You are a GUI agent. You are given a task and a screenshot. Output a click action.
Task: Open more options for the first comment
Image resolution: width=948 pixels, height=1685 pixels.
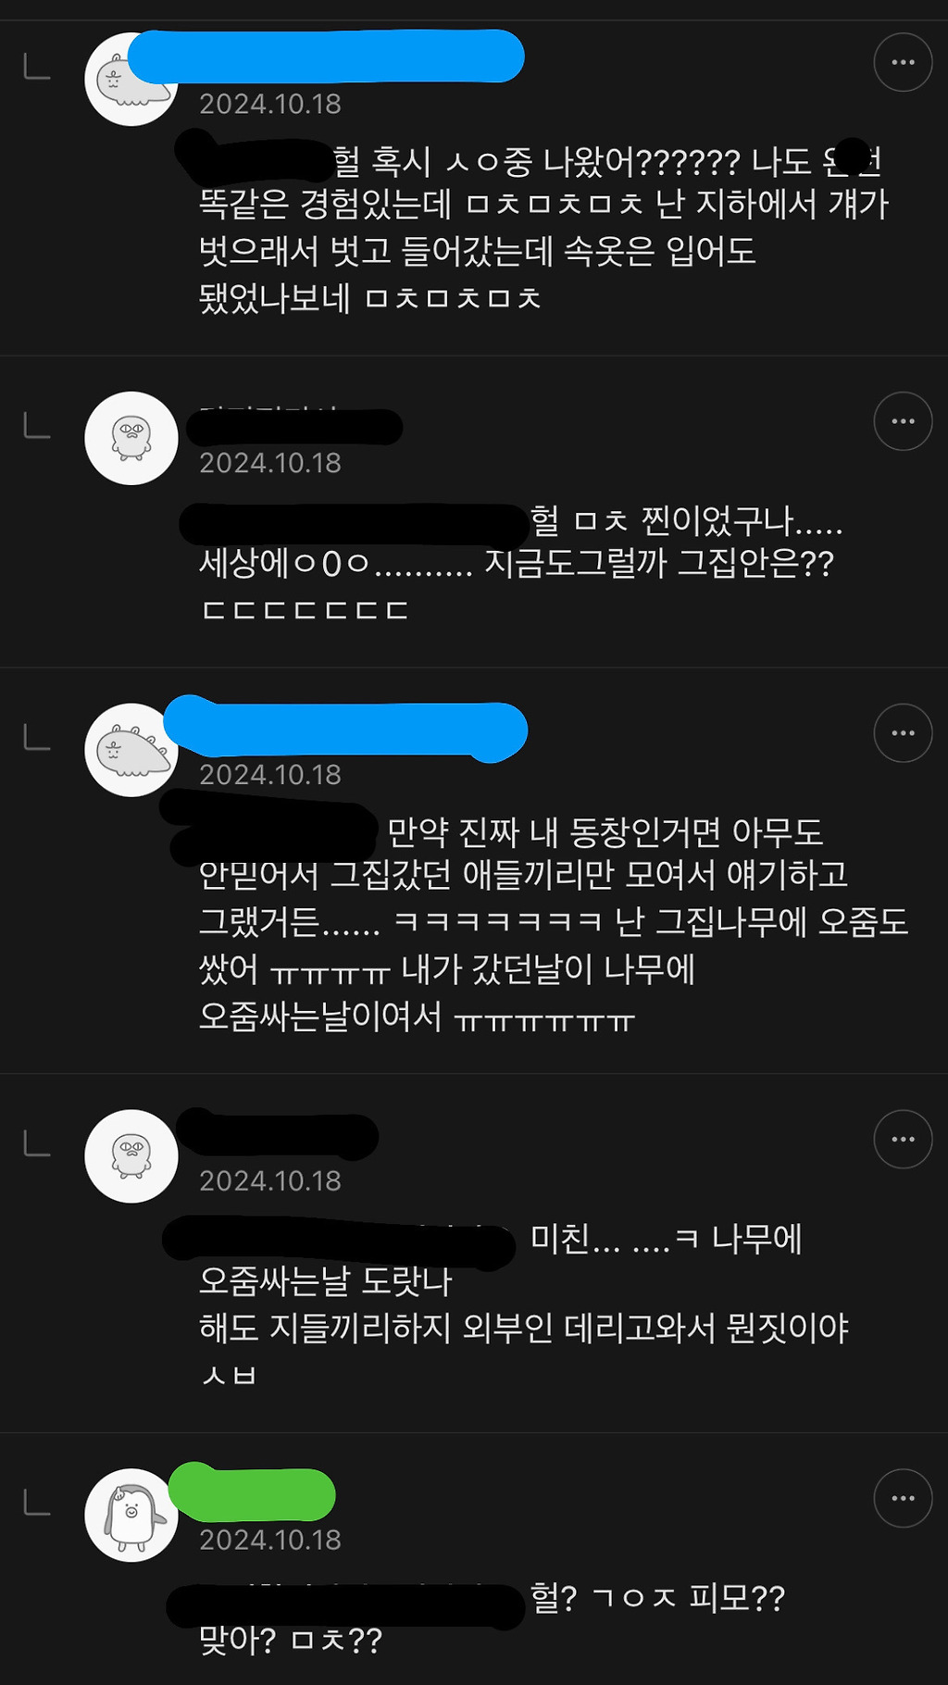[x=903, y=62]
